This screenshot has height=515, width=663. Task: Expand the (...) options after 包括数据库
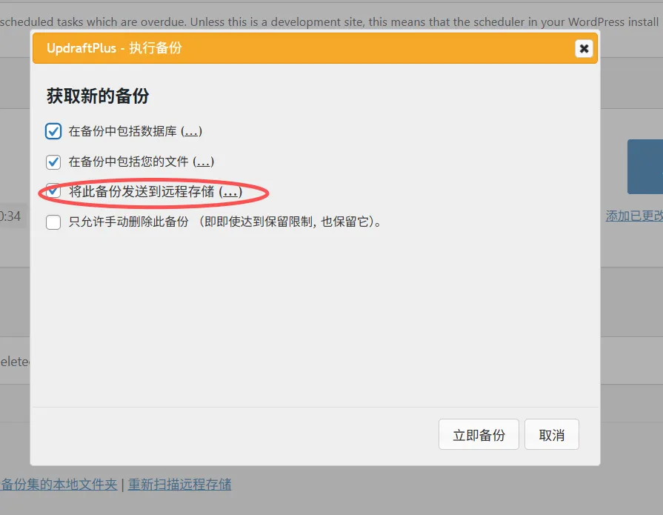pyautogui.click(x=191, y=131)
